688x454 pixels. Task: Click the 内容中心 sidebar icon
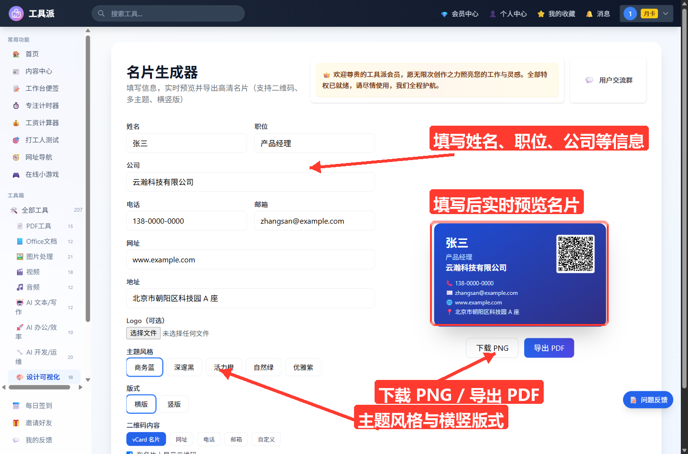(16, 71)
